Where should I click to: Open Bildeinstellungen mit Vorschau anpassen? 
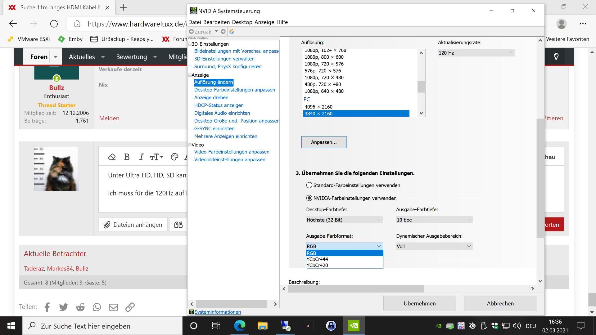coord(237,51)
